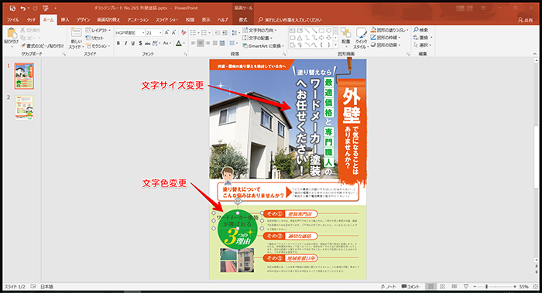Click Find (検索) in the editing group
The height and width of the screenshot is (293, 542).
click(420, 30)
